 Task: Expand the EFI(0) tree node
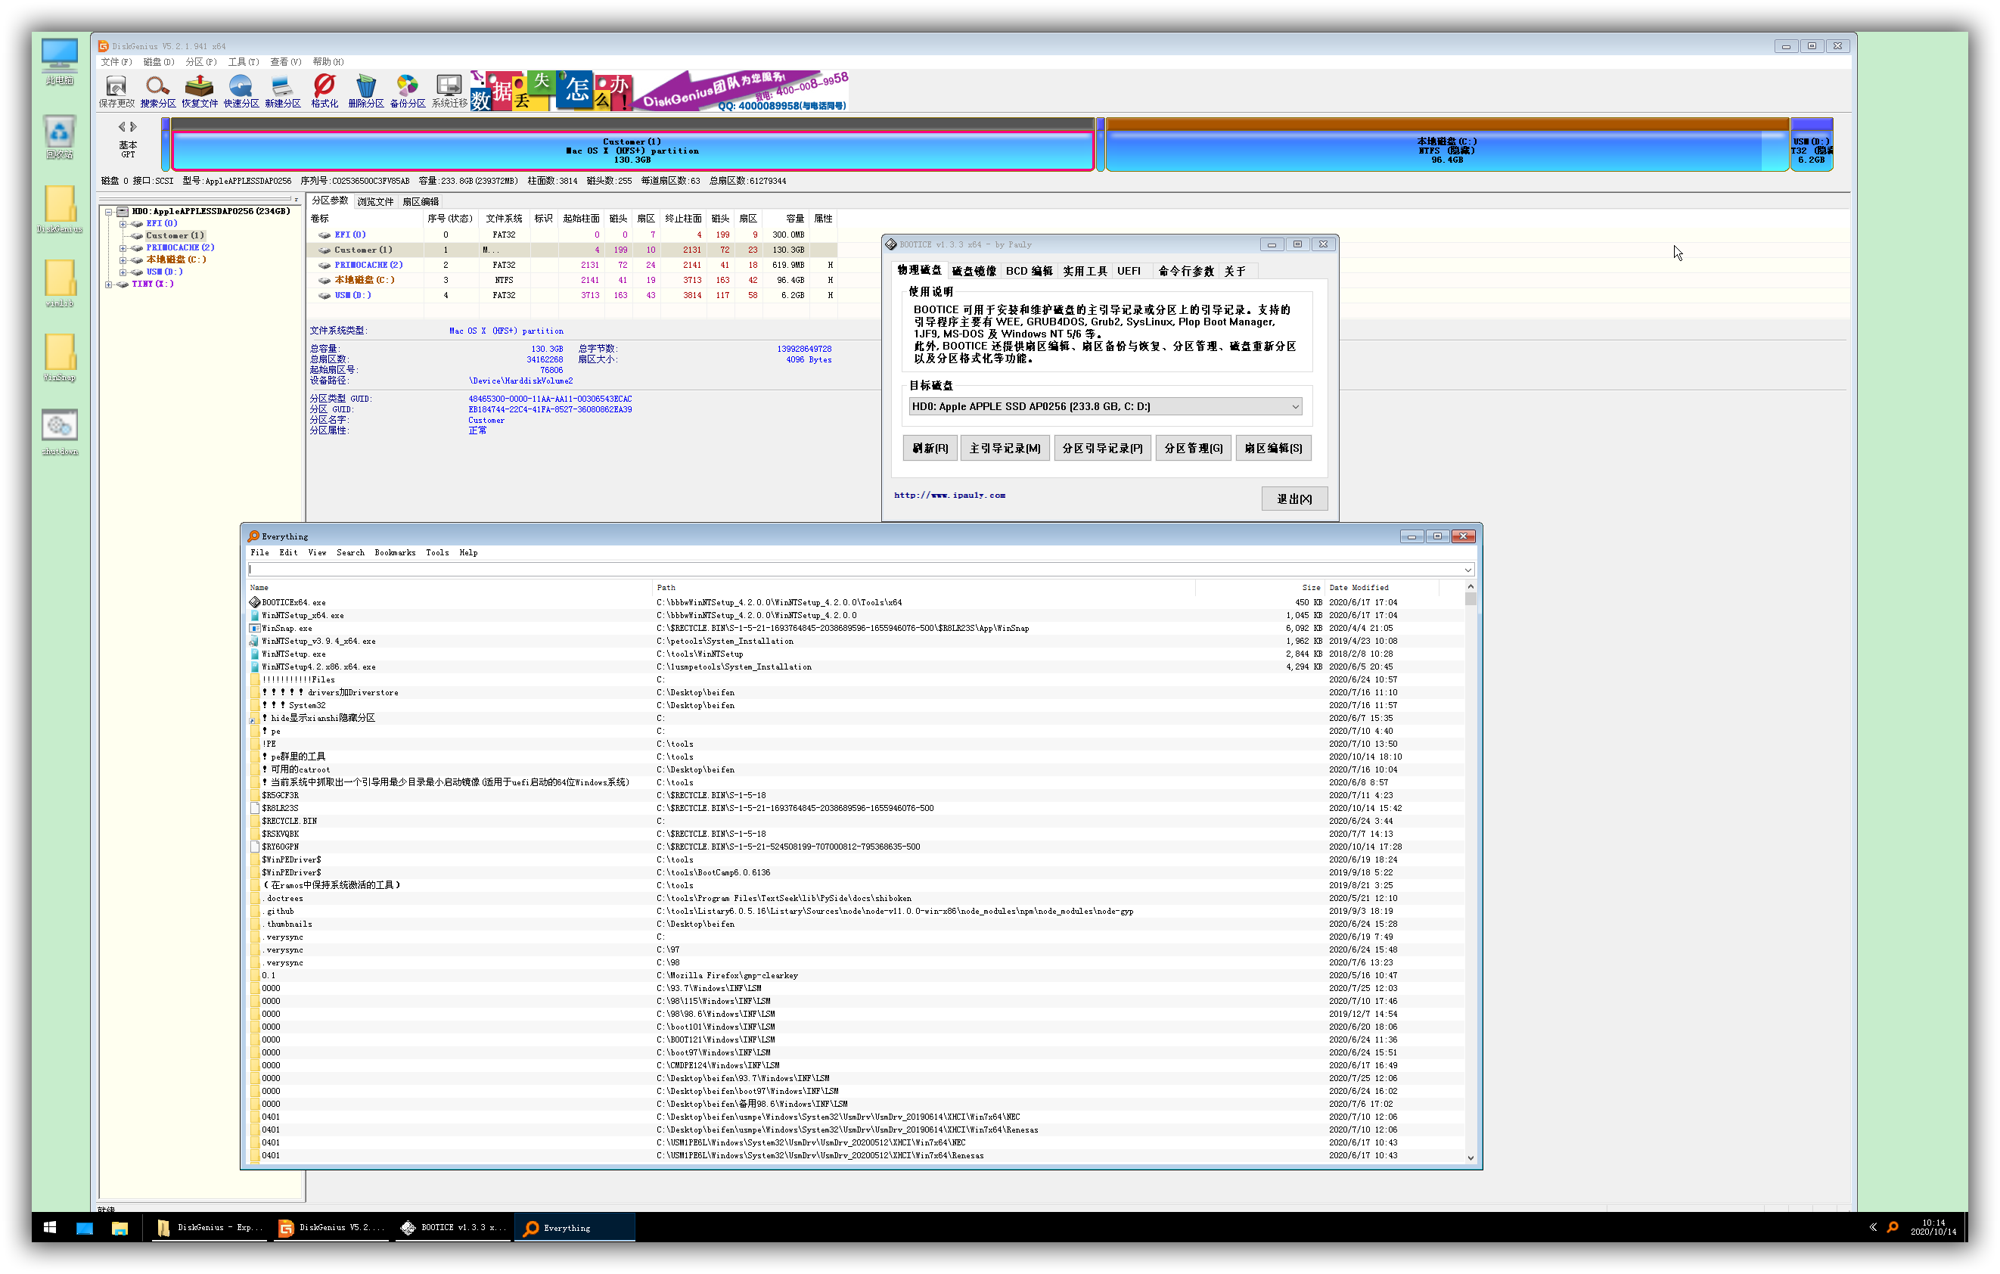point(122,223)
